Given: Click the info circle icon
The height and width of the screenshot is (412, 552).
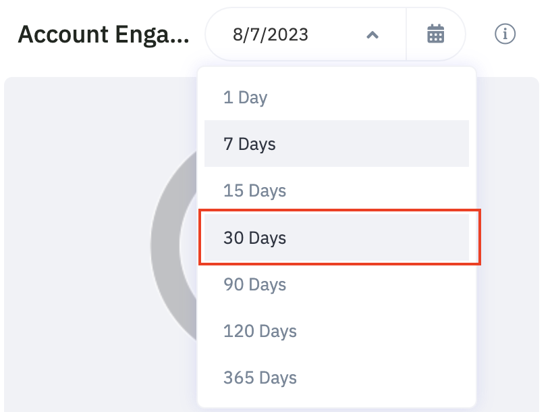Looking at the screenshot, I should tap(505, 34).
